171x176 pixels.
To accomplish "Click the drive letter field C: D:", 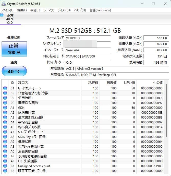I will click(x=88, y=62).
